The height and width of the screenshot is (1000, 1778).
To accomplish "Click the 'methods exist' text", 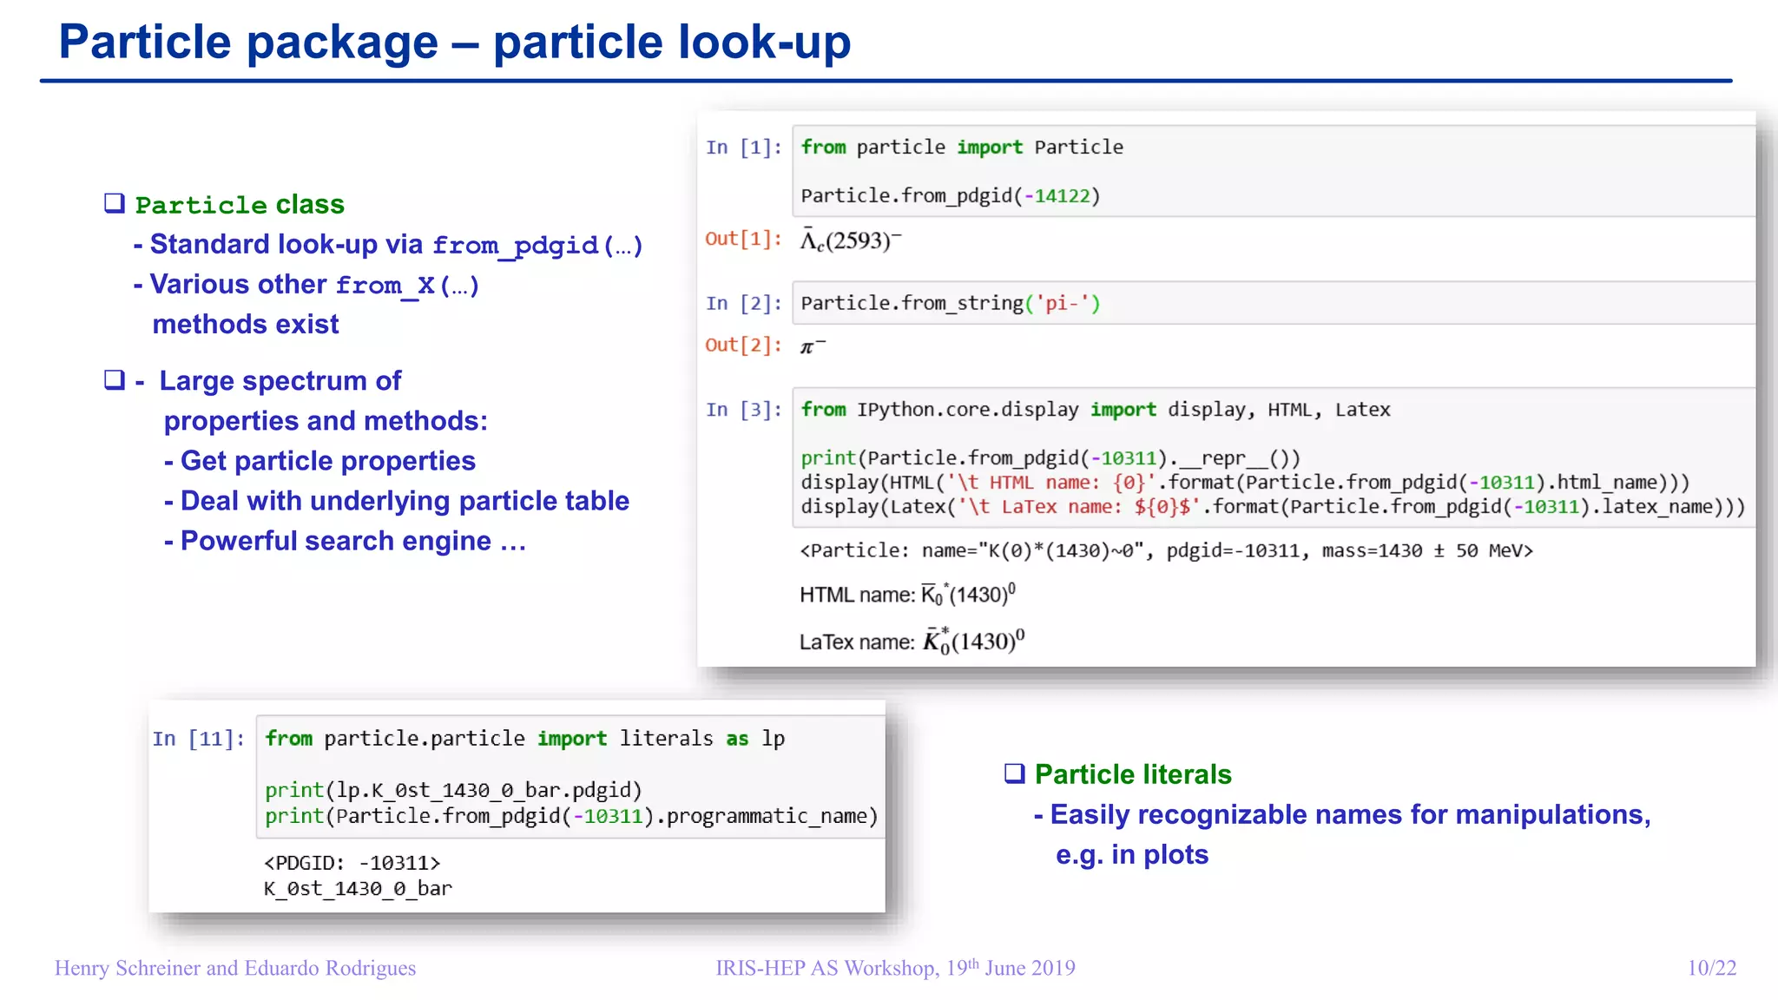I will (246, 324).
